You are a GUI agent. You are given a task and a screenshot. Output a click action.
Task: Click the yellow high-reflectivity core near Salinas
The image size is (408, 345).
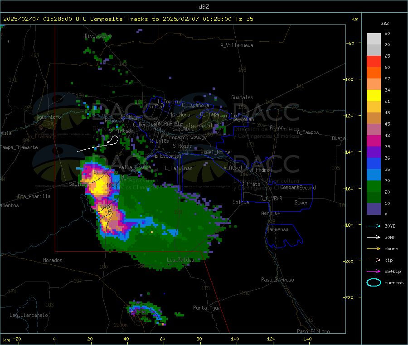(x=97, y=185)
